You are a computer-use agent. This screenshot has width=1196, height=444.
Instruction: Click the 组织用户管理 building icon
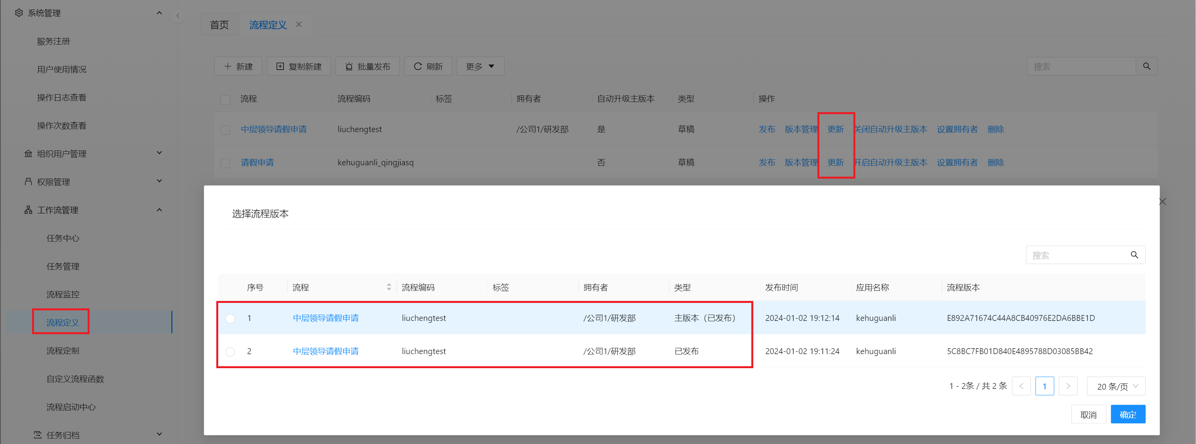(x=28, y=154)
